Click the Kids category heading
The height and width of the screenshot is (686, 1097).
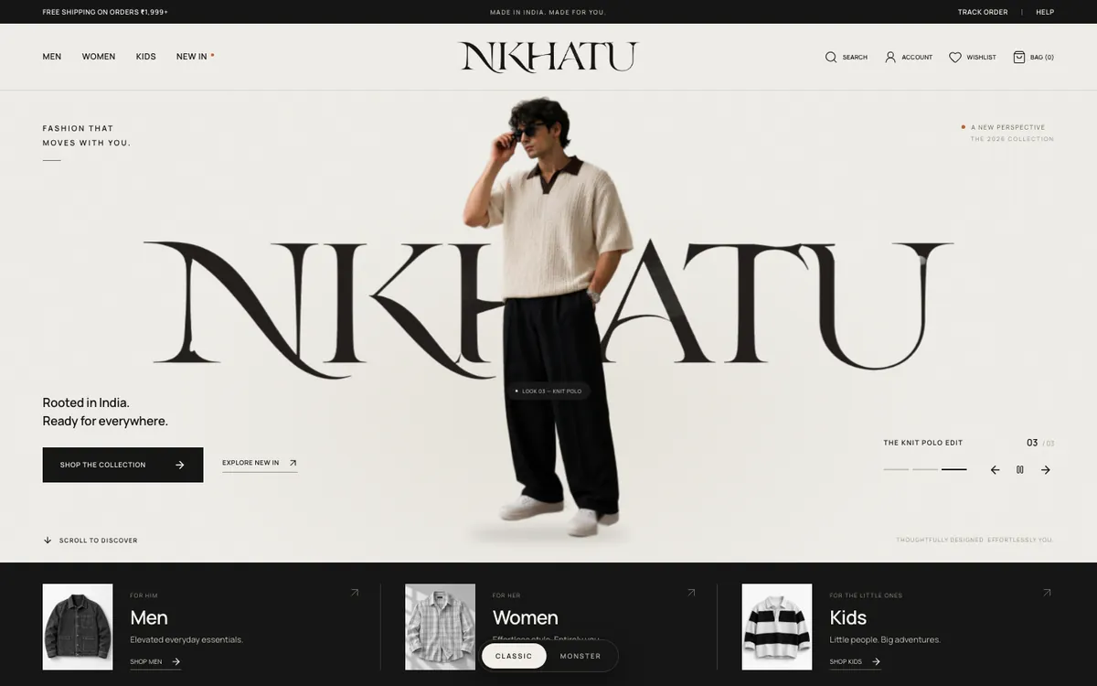[x=847, y=617]
